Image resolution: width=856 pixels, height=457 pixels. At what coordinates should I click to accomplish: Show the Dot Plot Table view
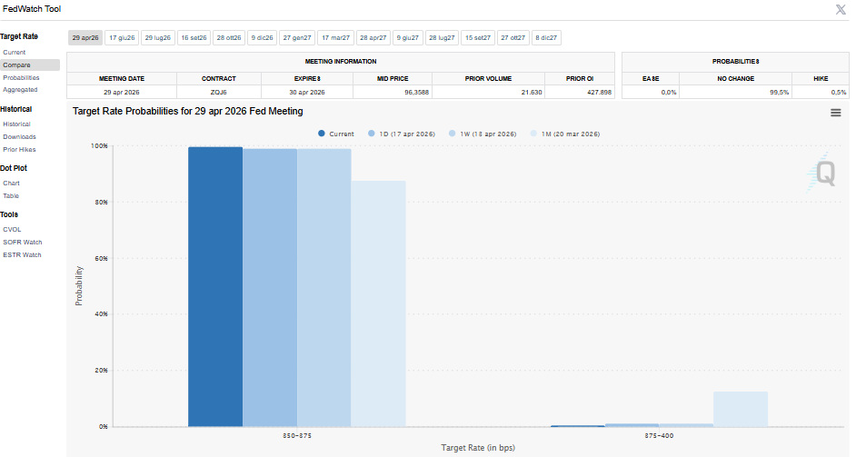11,195
